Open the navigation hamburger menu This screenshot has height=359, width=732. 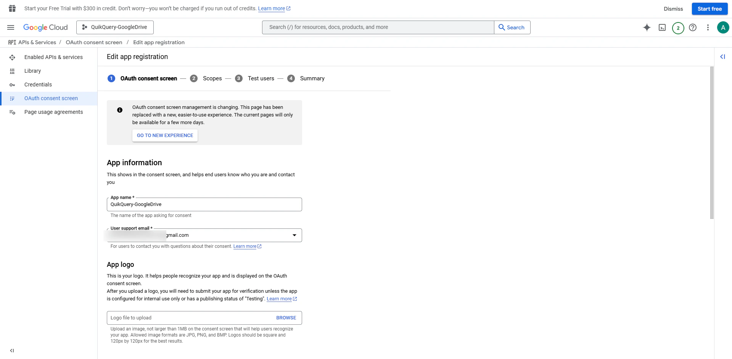(11, 27)
